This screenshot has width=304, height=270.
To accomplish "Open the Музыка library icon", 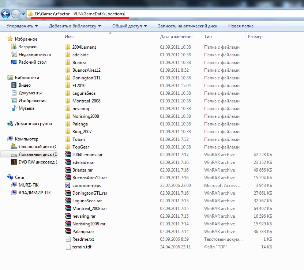I will coord(14,108).
